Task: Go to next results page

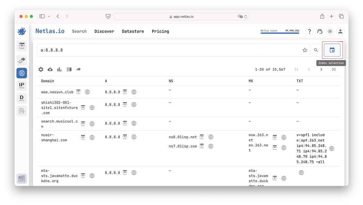Action: pyautogui.click(x=321, y=69)
